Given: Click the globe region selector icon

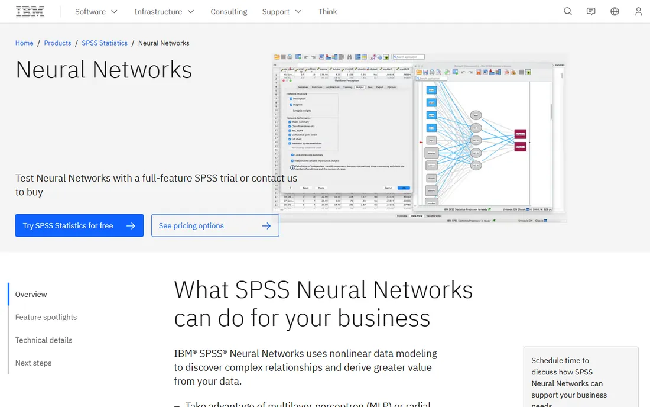Looking at the screenshot, I should [x=615, y=12].
